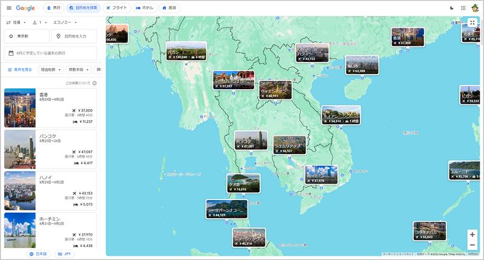Click the 東京都 origin field
Screen dimensions: 484x260
tap(27, 36)
